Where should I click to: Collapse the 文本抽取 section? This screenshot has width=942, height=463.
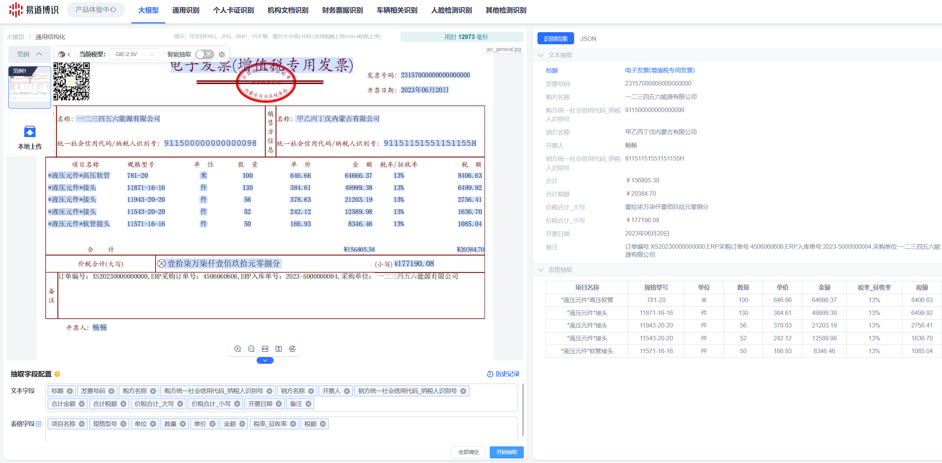coord(541,55)
